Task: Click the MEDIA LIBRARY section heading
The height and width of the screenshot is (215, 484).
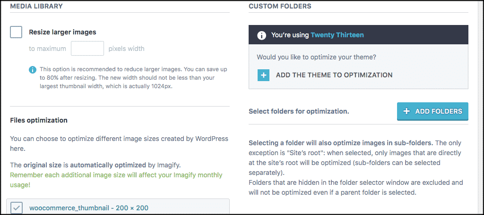Action: (36, 6)
